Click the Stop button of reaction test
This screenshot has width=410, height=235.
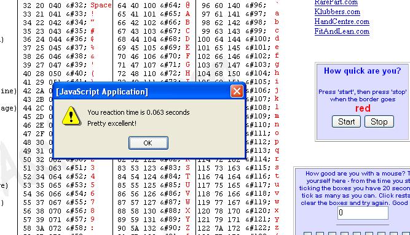click(x=379, y=121)
